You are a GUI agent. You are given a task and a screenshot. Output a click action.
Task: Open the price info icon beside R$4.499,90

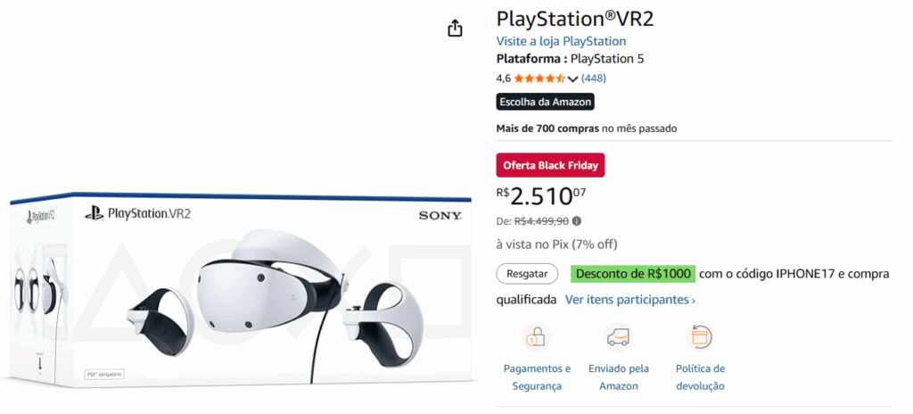click(x=577, y=221)
